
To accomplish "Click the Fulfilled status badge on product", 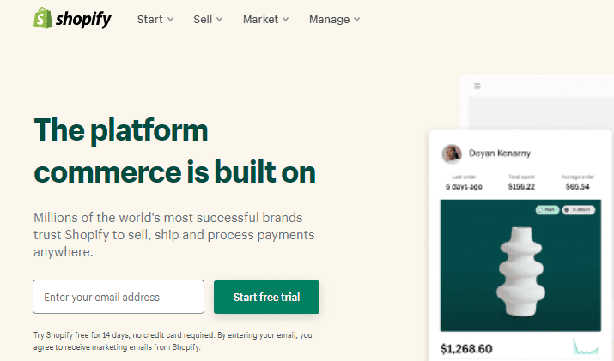I will 579,209.
